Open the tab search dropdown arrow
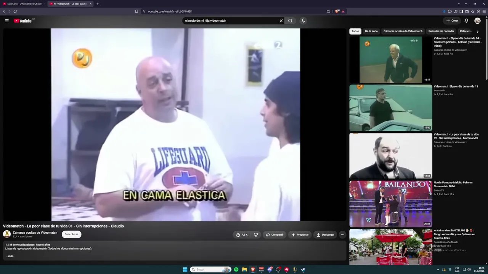The image size is (488, 274). tap(459, 4)
